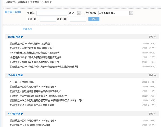Click 更多>> for 公共服务清单
The image size is (161, 127).
pyautogui.click(x=152, y=75)
